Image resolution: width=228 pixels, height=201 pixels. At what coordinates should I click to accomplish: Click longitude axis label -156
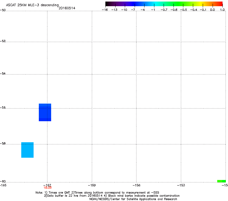pos(136,185)
